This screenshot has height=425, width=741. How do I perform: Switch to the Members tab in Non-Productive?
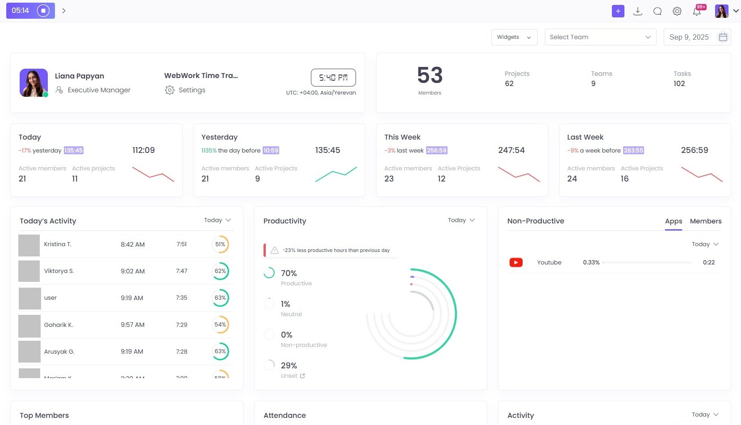706,221
